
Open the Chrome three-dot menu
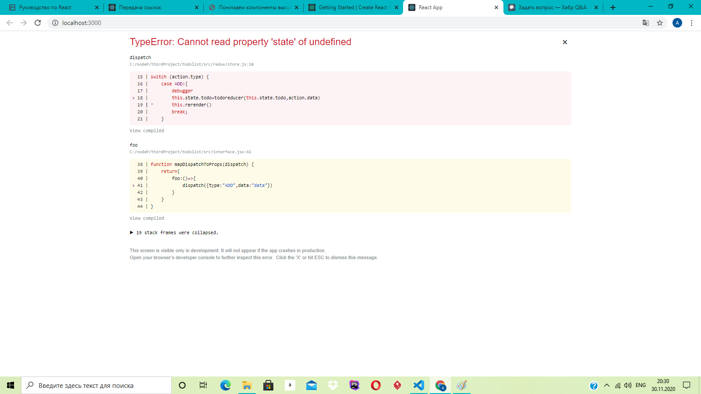coord(691,23)
